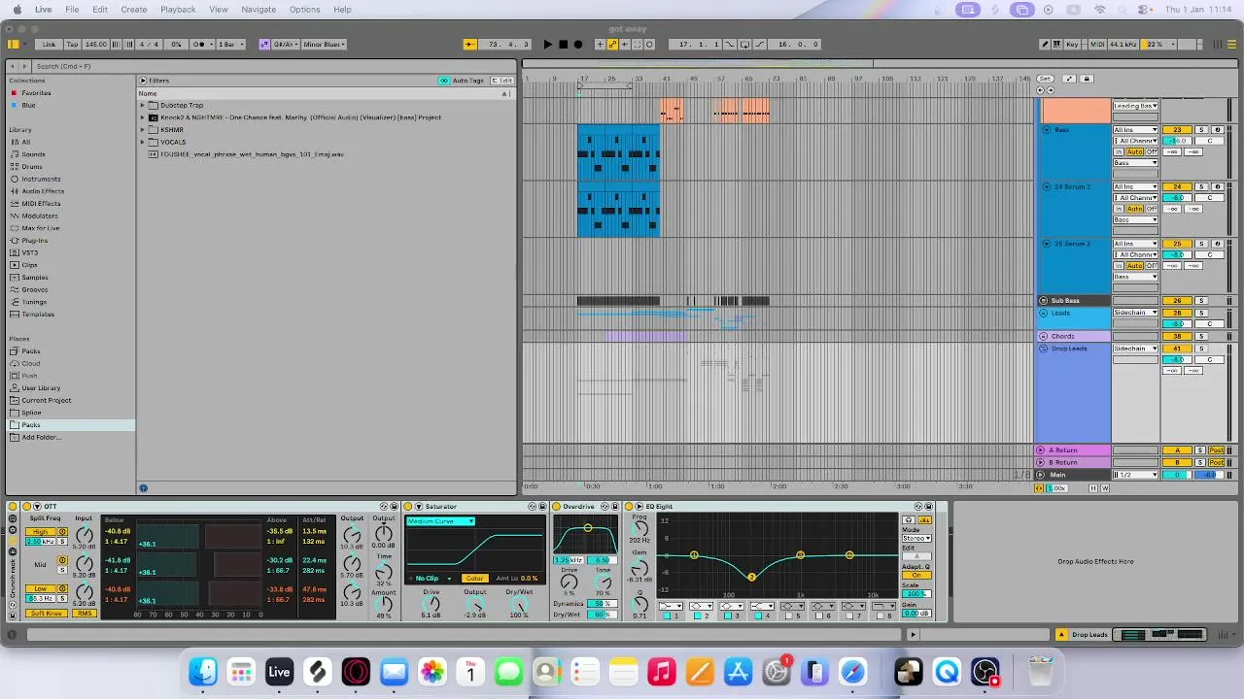Toggle OTT Soft Knee button
This screenshot has height=699, width=1244.
48,614
